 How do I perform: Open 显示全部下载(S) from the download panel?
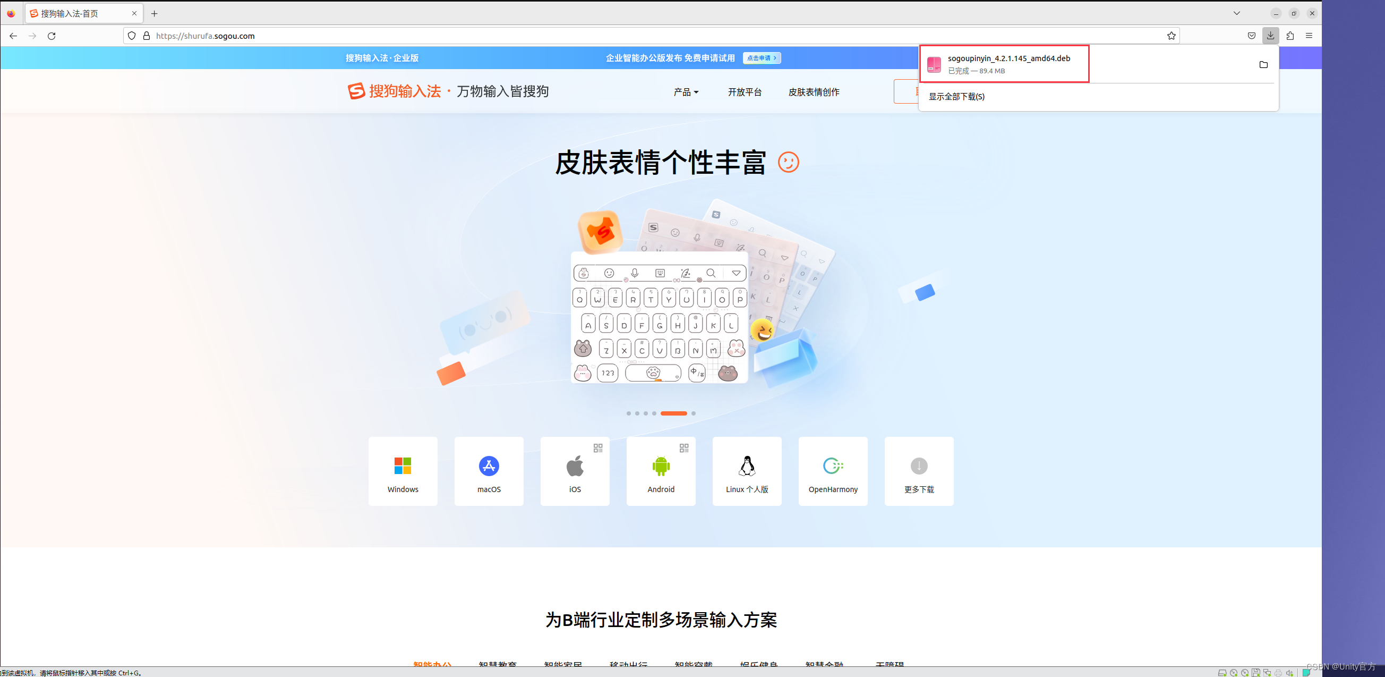(x=956, y=97)
